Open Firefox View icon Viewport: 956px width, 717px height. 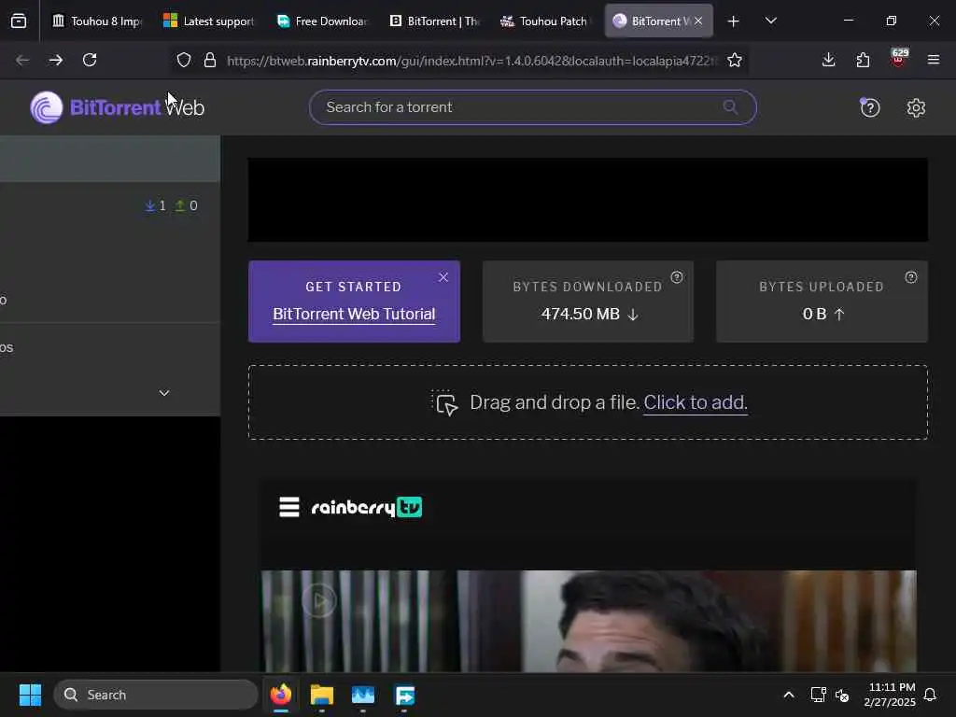(x=19, y=21)
